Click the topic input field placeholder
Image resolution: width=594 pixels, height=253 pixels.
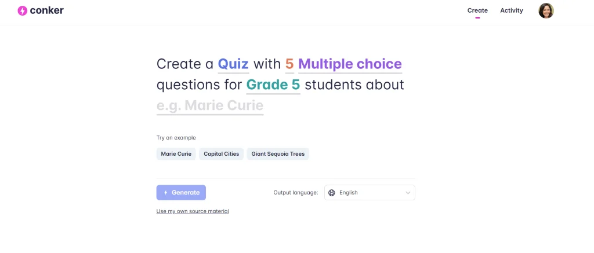coord(210,106)
